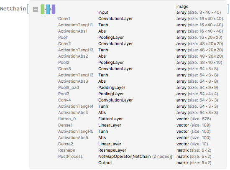Screen dimensions: 230x170
Task: Open the Dense2 LinearLayer row
Action: tap(141, 144)
